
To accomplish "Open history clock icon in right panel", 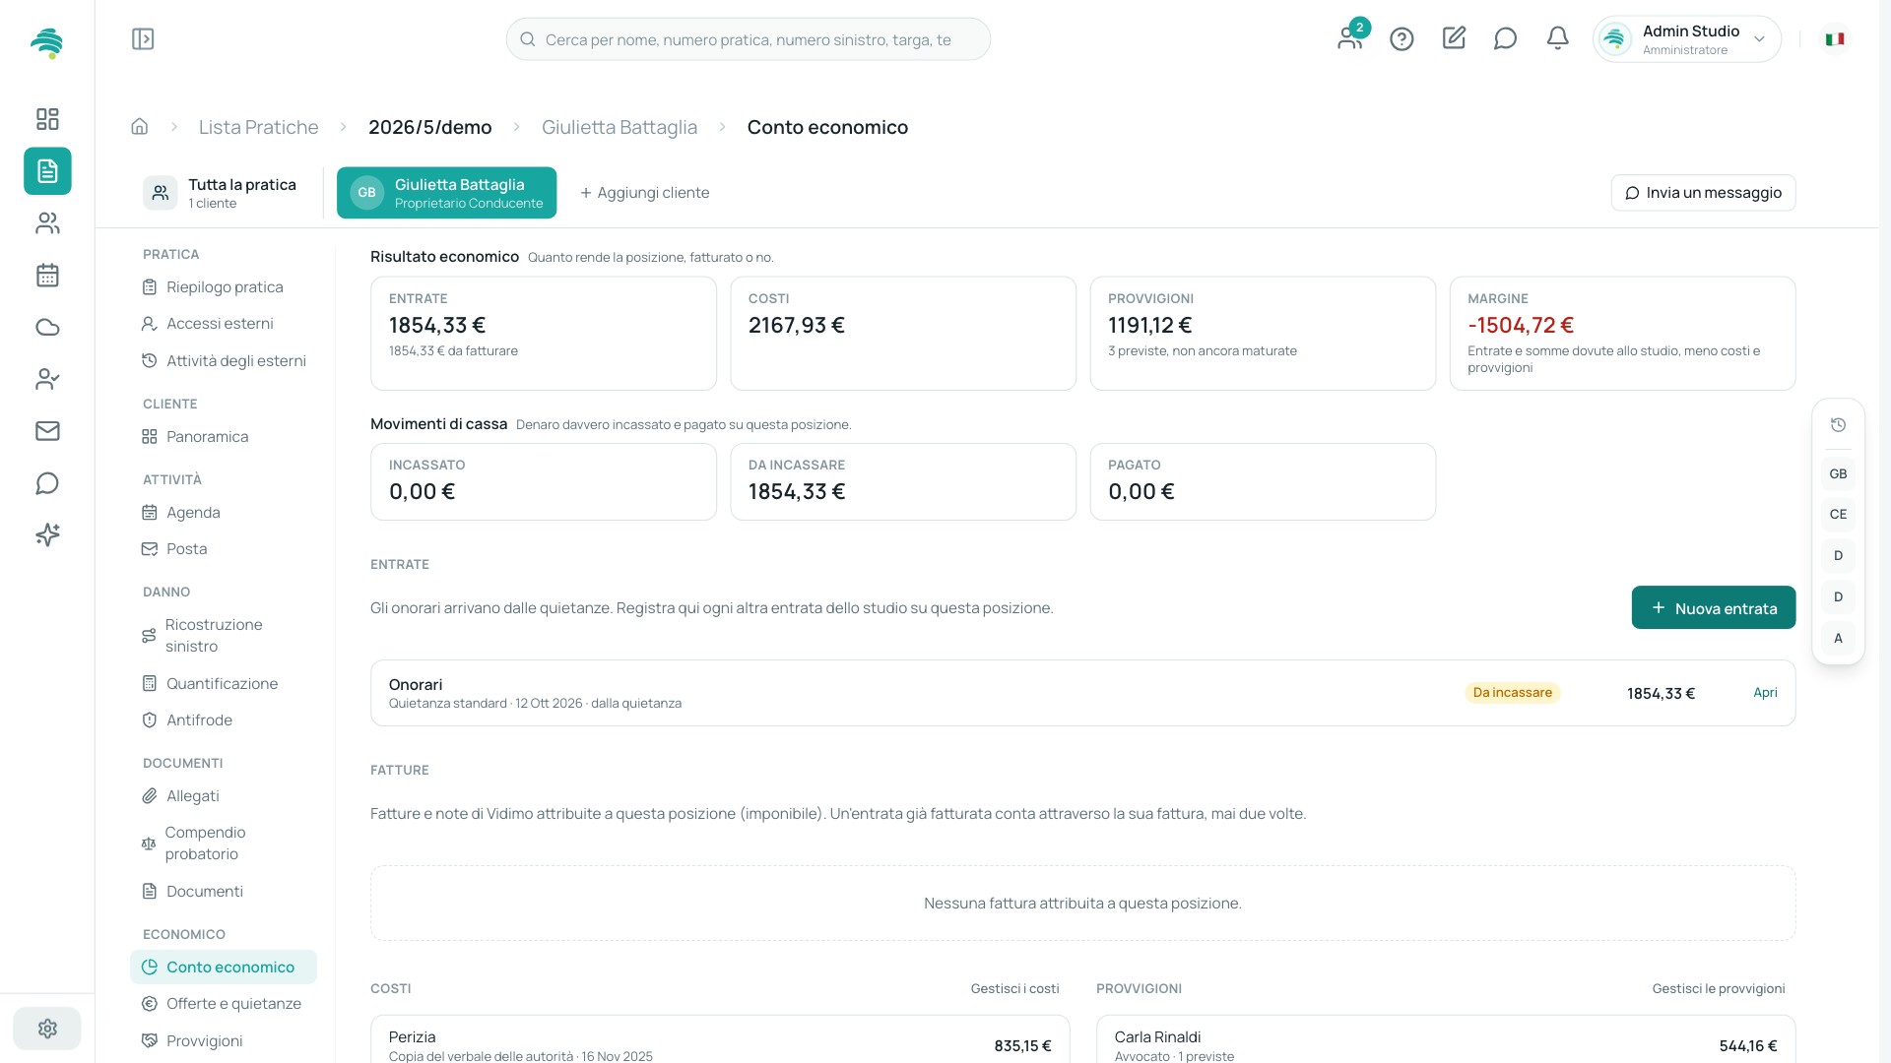I will pyautogui.click(x=1838, y=425).
